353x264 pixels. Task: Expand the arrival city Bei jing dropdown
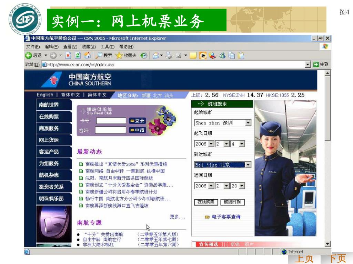(x=248, y=165)
